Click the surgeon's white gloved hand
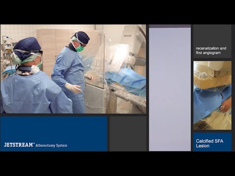 click(73, 88)
